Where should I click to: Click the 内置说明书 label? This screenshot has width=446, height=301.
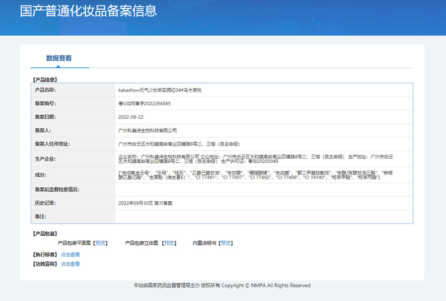click(x=204, y=243)
